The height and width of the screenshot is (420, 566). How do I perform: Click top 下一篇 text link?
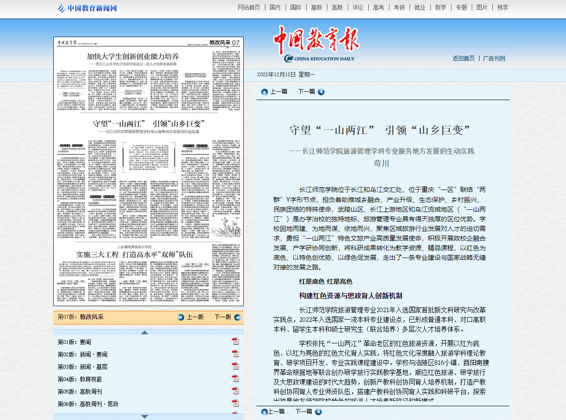[x=307, y=92]
